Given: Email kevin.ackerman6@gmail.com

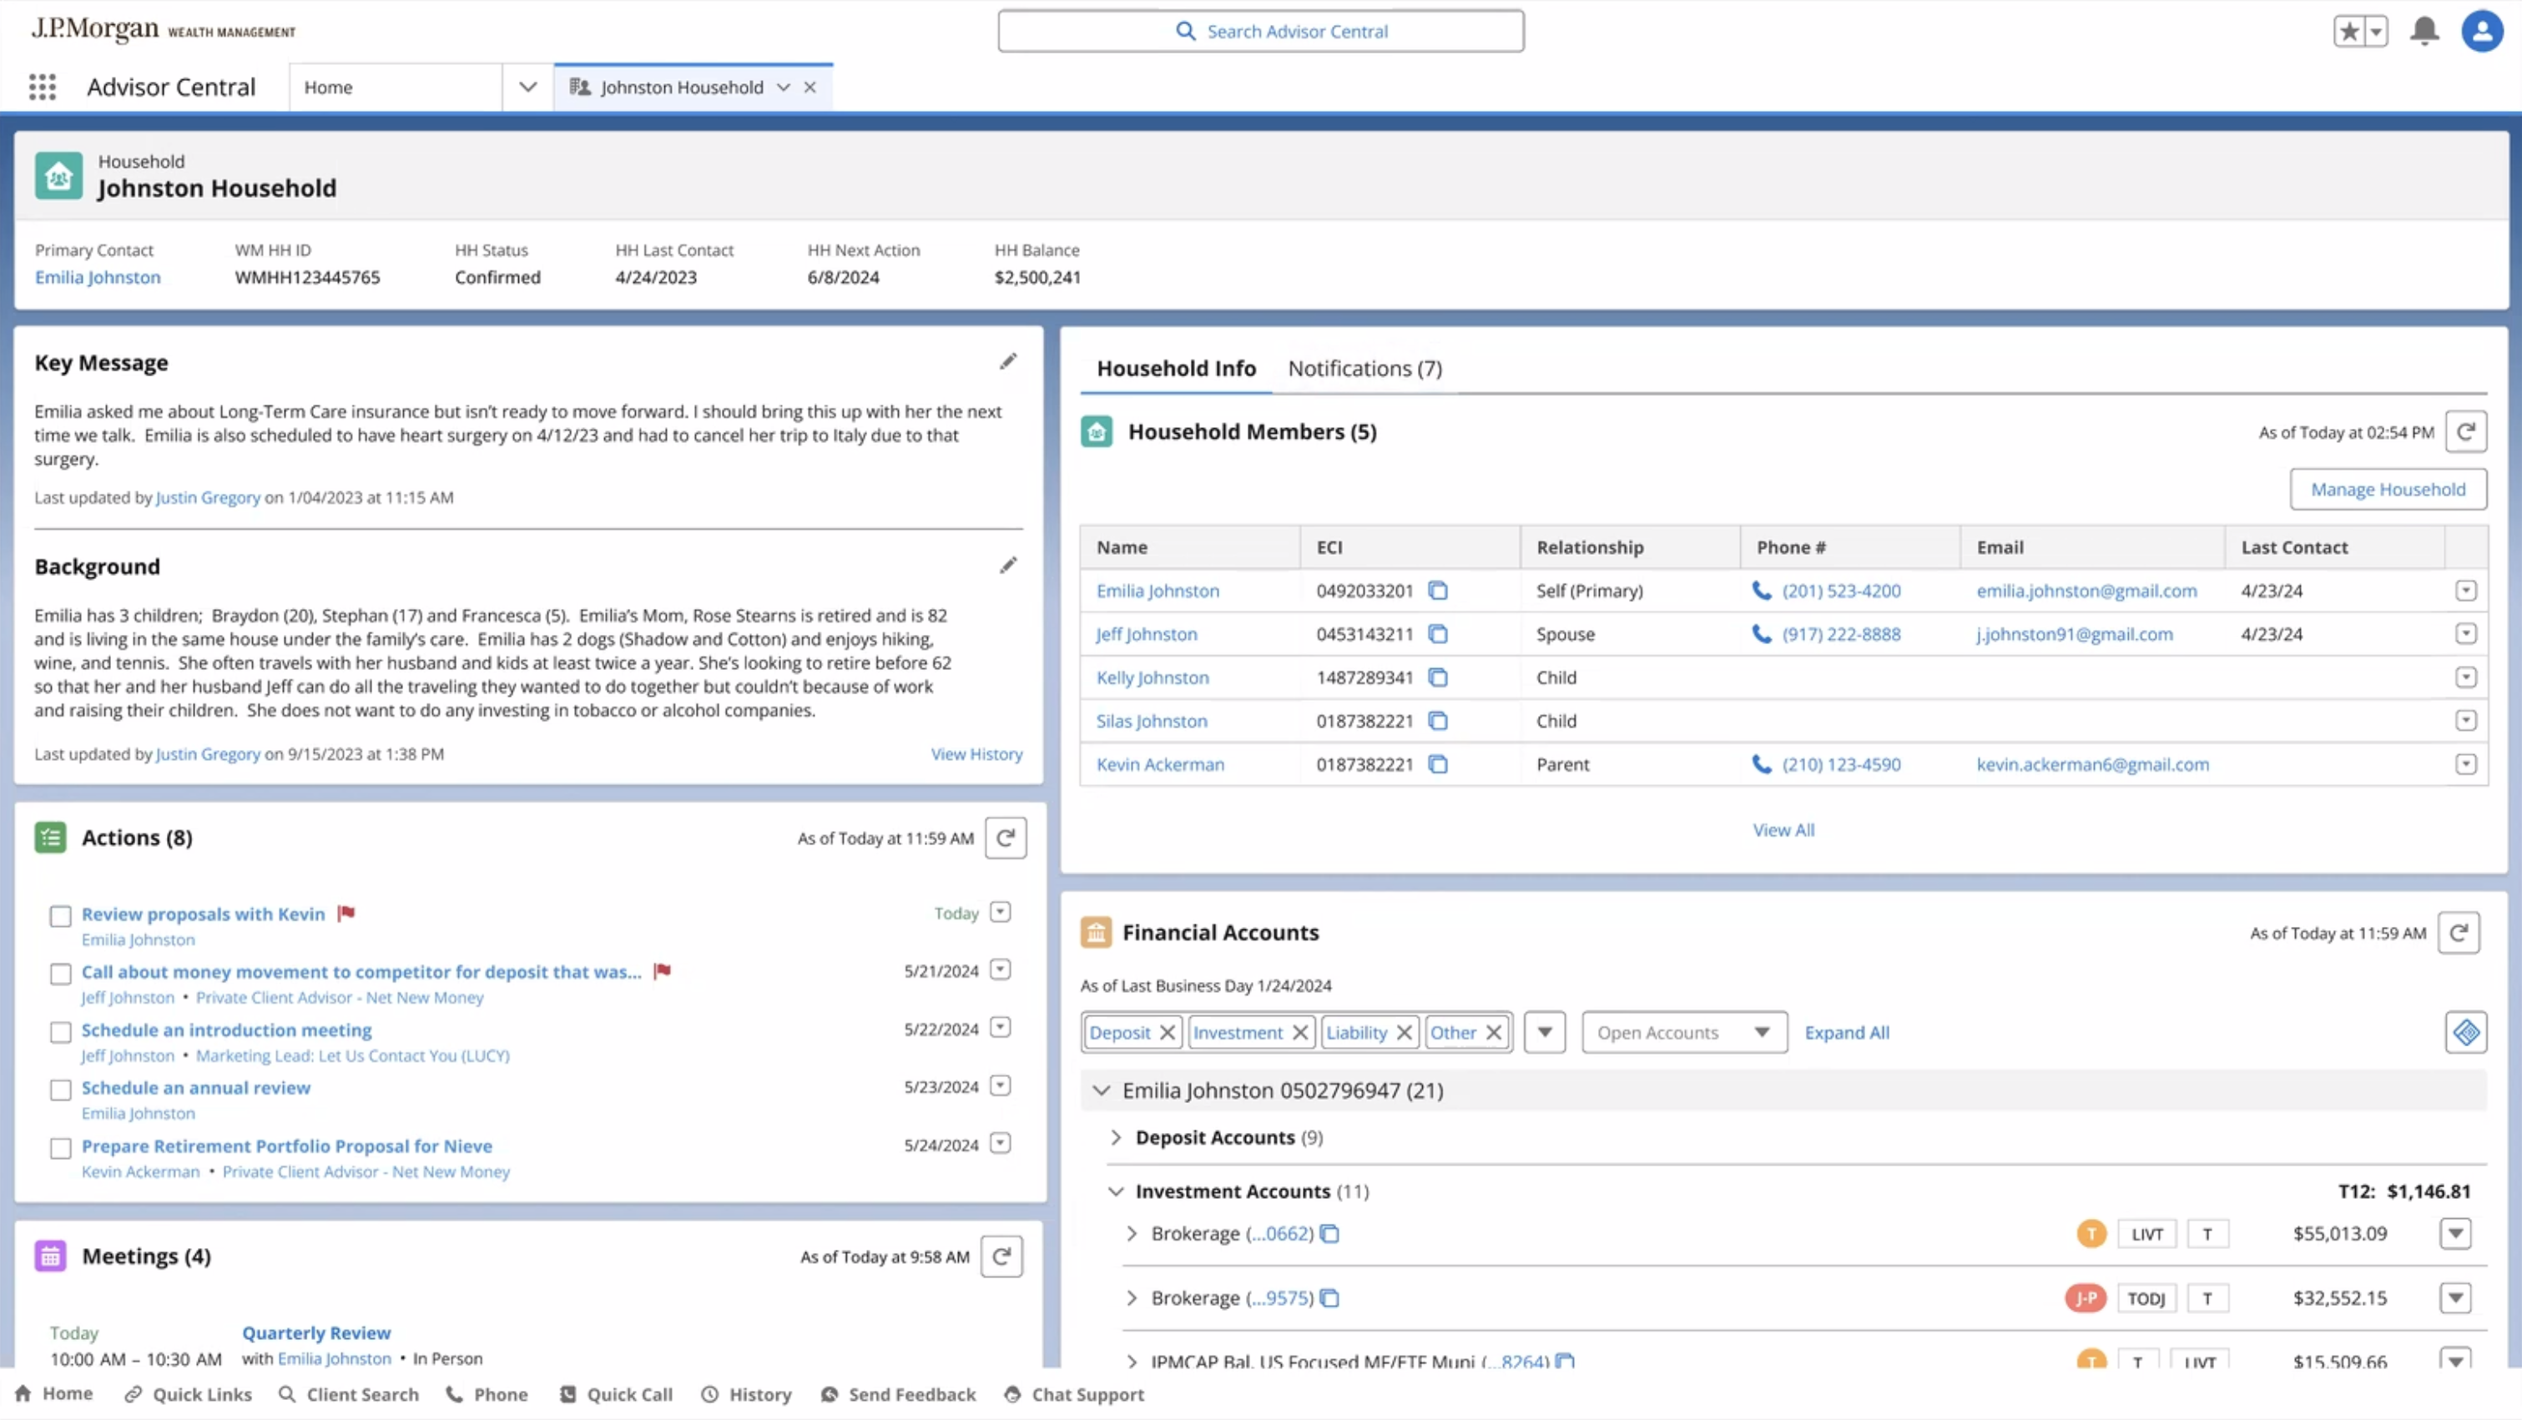Looking at the screenshot, I should click(2092, 764).
